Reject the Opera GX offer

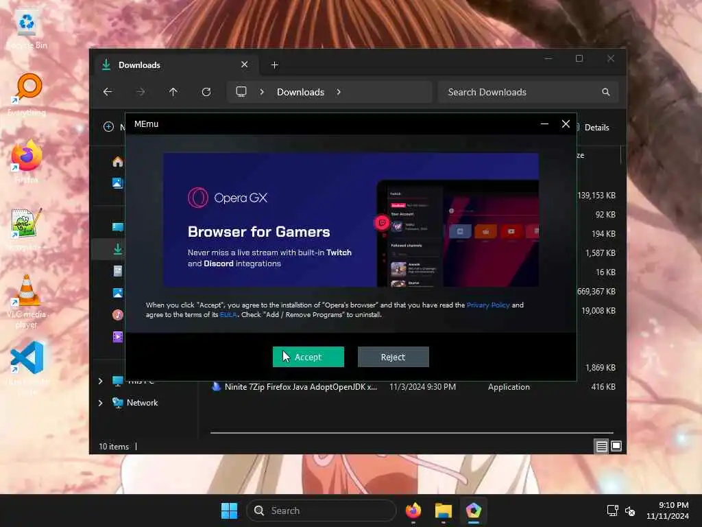(393, 357)
